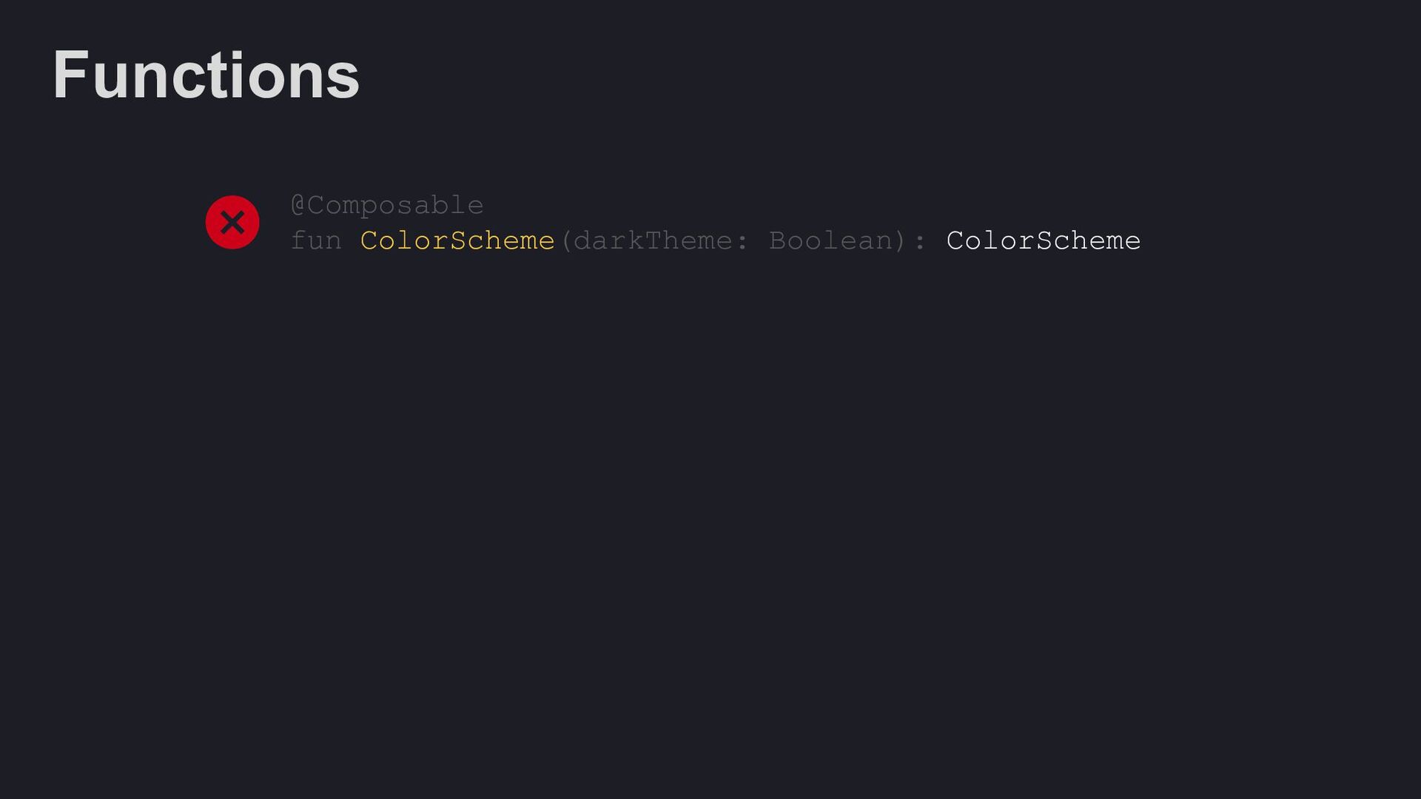The image size is (1421, 799).
Task: Click the @ symbol of the annotation
Action: [x=298, y=205]
